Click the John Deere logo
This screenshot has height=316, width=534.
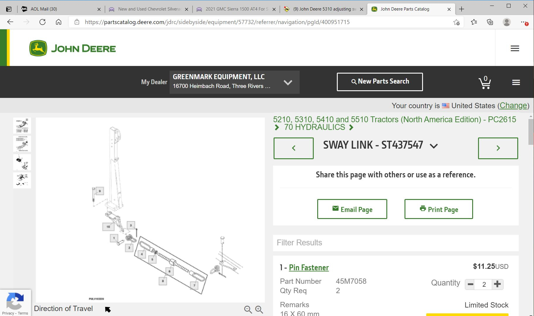(72, 48)
